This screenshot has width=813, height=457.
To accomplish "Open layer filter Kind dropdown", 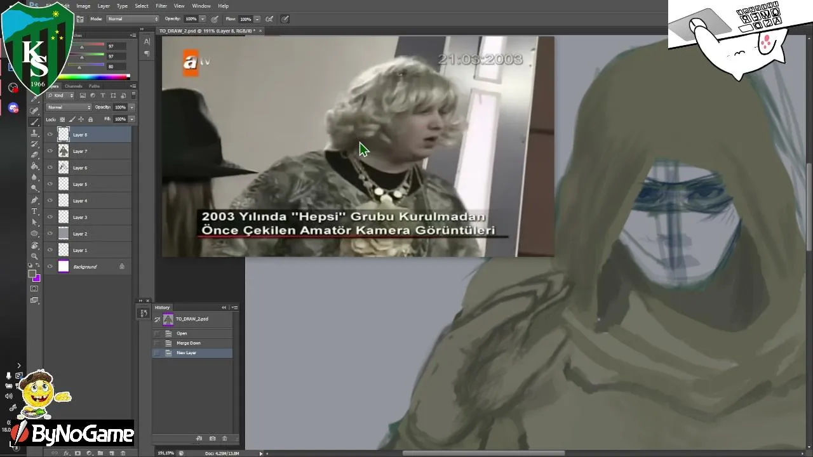I will point(60,96).
